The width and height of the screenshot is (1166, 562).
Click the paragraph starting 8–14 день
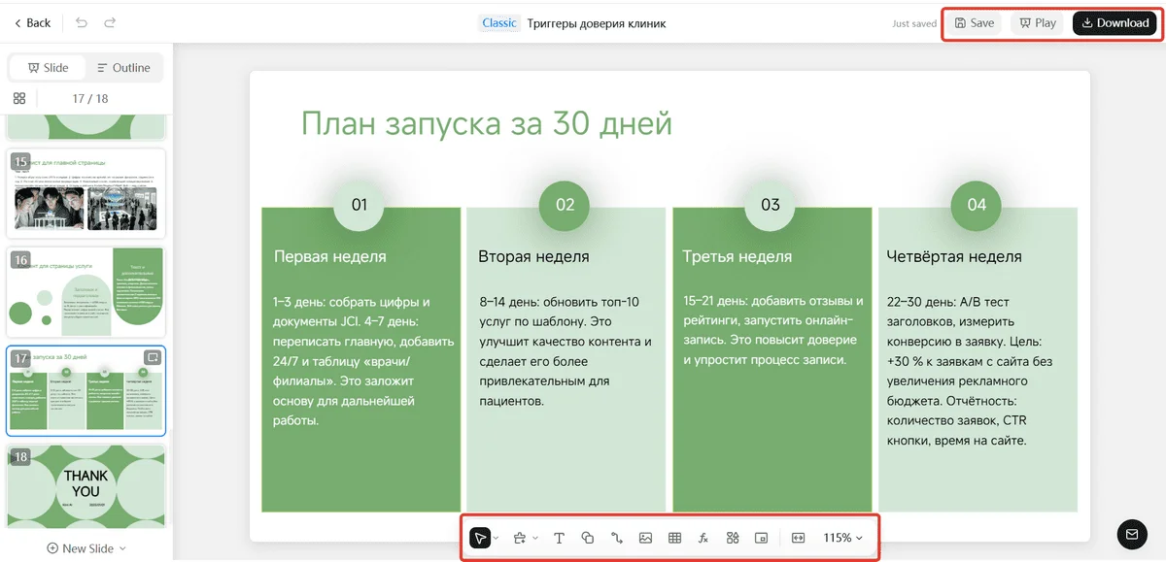[x=565, y=351]
